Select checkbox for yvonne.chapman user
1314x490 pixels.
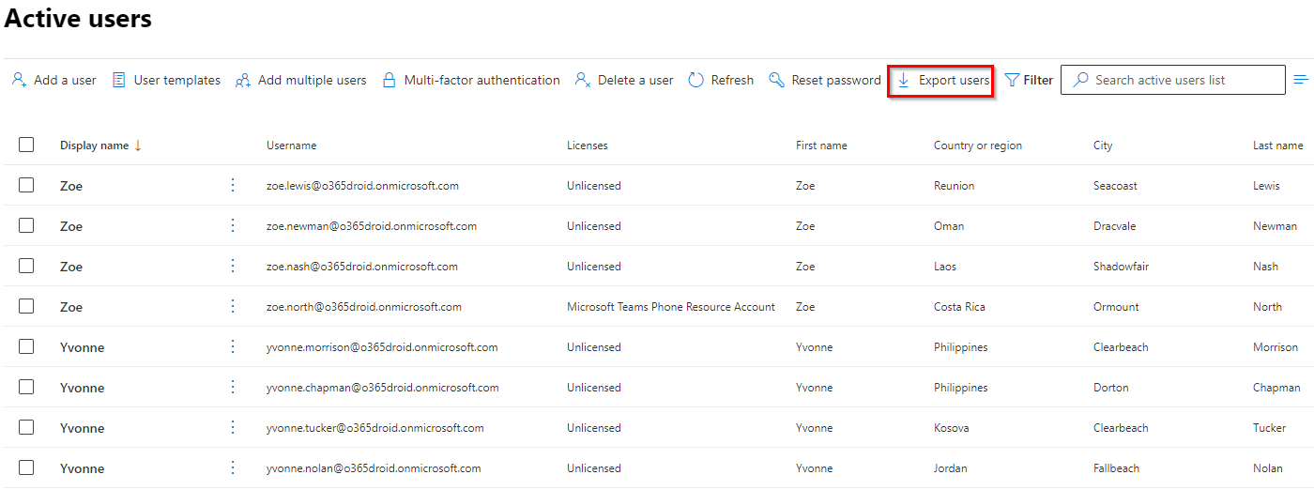[x=26, y=387]
